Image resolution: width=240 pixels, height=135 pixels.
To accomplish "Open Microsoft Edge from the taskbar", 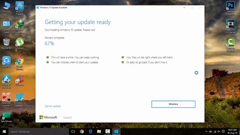I will coord(90,132).
